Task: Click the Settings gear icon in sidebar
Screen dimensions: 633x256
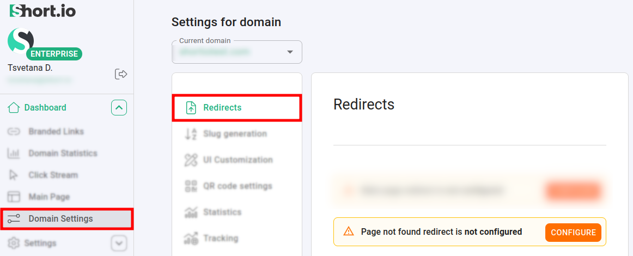Action: [x=14, y=243]
